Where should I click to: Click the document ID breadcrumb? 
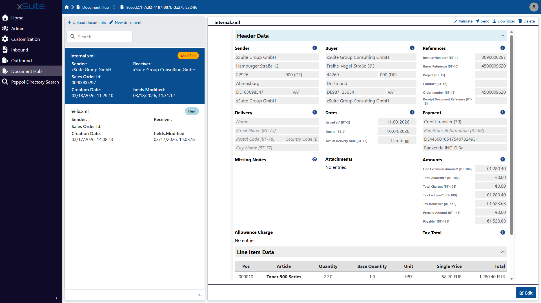tap(159, 7)
